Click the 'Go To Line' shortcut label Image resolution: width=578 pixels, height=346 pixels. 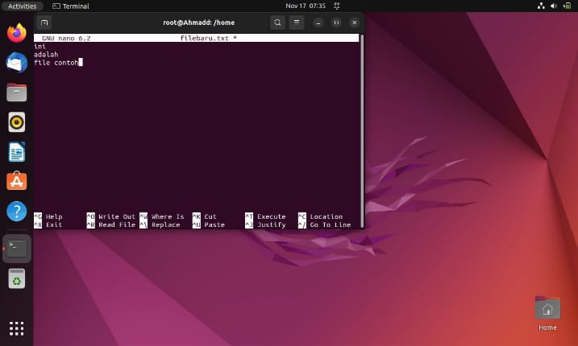[x=331, y=224]
